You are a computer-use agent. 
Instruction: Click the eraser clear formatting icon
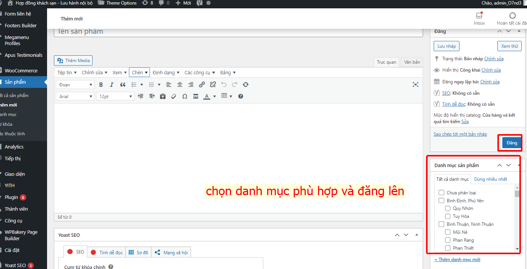[x=174, y=96]
